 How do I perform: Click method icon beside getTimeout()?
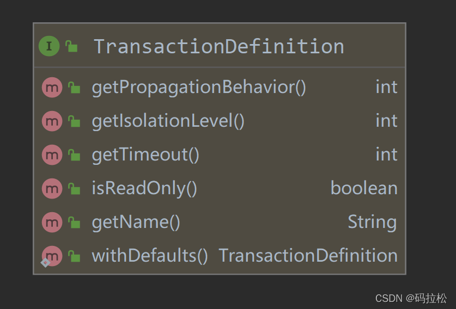coord(52,154)
